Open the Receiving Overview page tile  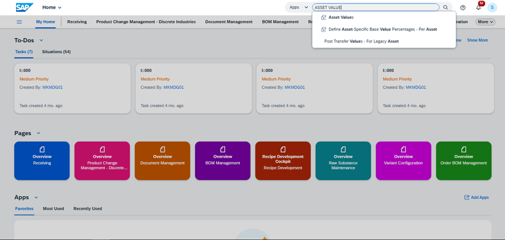click(42, 160)
